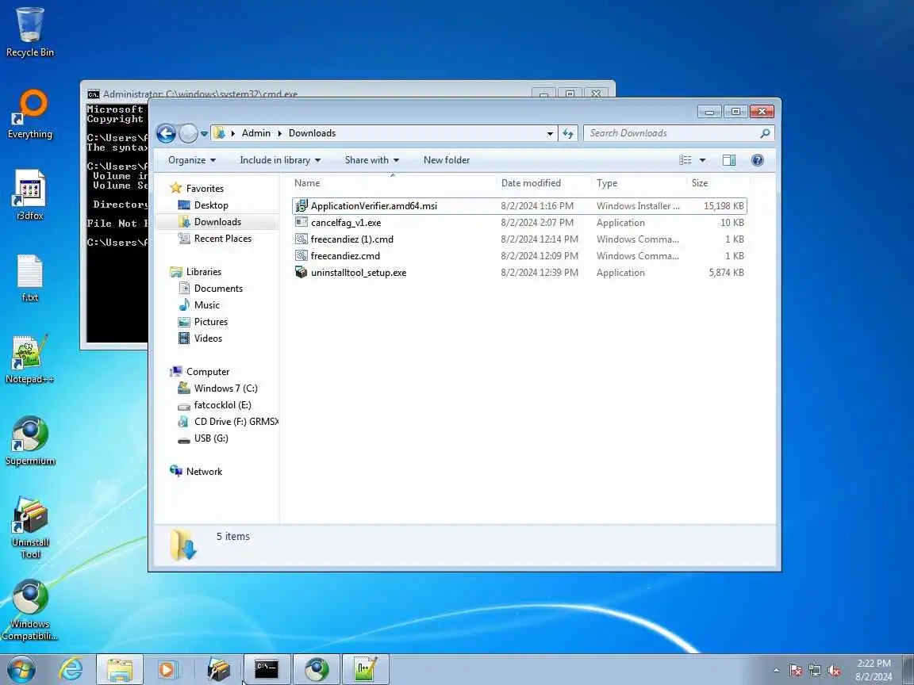Click Admin breadcrumb in address bar
This screenshot has width=914, height=685.
click(x=256, y=133)
